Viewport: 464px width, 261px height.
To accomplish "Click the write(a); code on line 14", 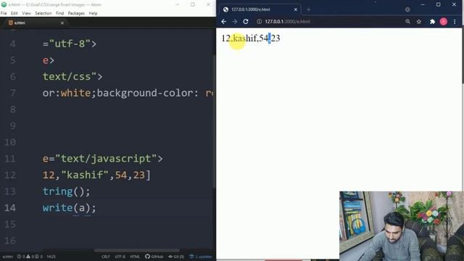I will 70,208.
